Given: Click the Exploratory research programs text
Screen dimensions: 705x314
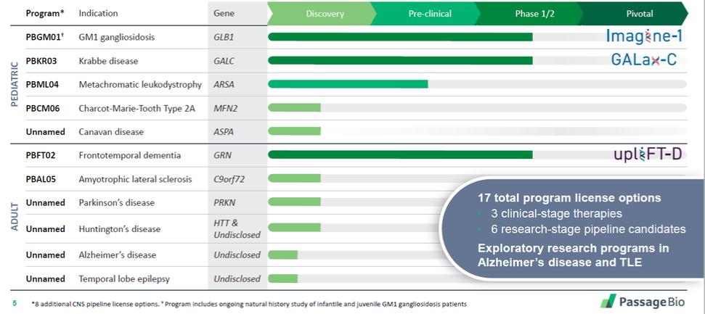Looking at the screenshot, I should pos(574,255).
